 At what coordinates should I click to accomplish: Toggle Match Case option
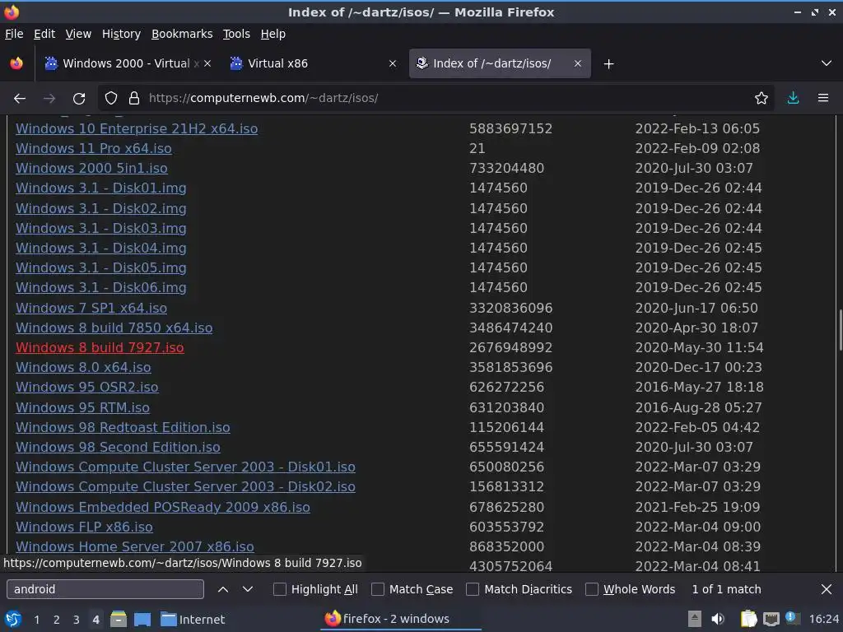click(378, 589)
